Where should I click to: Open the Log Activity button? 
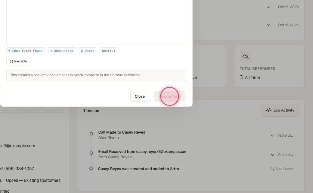click(x=280, y=110)
